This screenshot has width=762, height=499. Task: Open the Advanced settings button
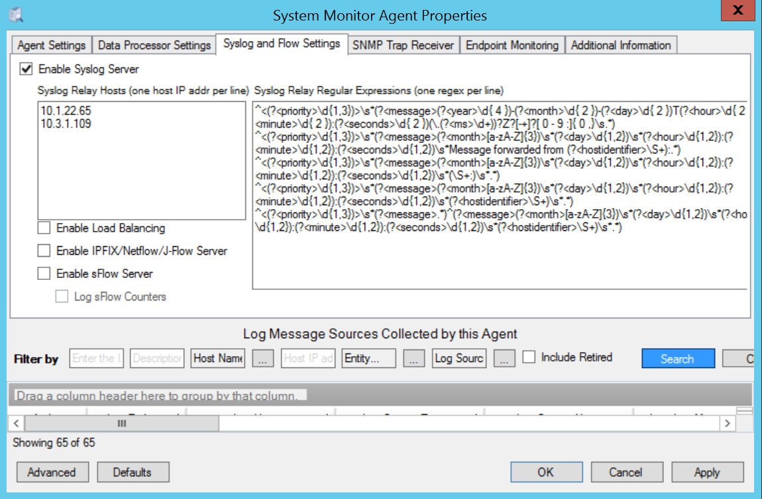[x=51, y=472]
